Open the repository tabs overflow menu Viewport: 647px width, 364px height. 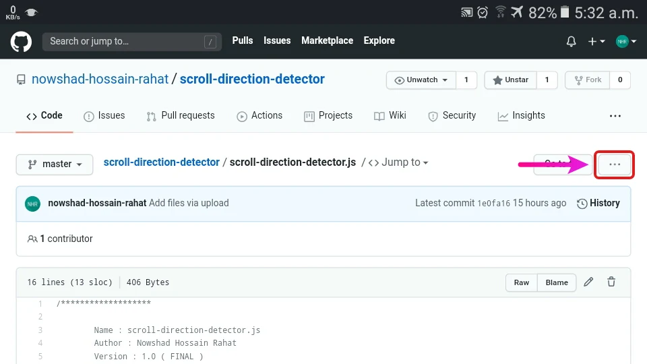[x=615, y=116]
